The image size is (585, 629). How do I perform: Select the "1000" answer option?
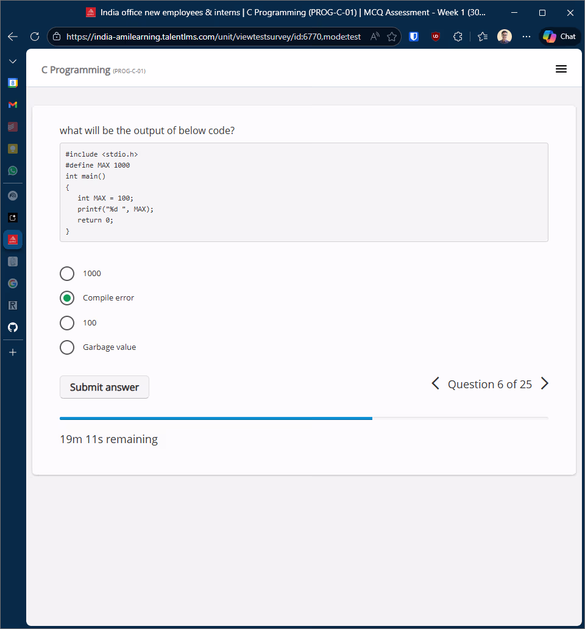67,274
